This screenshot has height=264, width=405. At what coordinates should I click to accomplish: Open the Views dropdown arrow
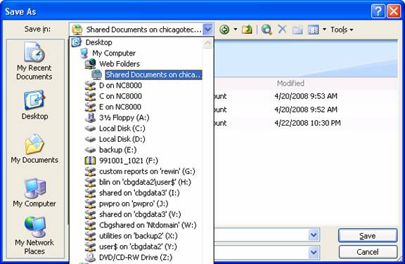point(324,29)
